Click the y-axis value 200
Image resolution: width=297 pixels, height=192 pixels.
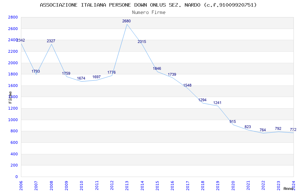(x=14, y=165)
